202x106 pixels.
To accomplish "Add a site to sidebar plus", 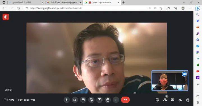I will [198, 84].
